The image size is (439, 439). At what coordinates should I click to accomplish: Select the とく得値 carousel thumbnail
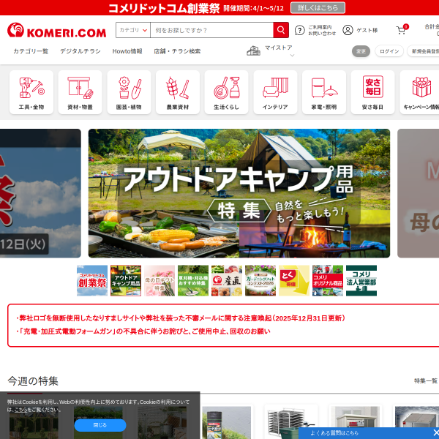[294, 280]
